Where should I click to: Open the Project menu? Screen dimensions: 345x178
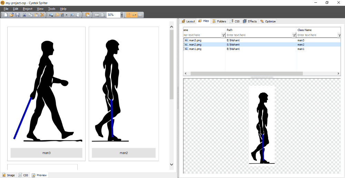pos(28,9)
